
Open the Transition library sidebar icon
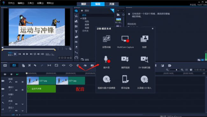pyautogui.click(x=76, y=26)
